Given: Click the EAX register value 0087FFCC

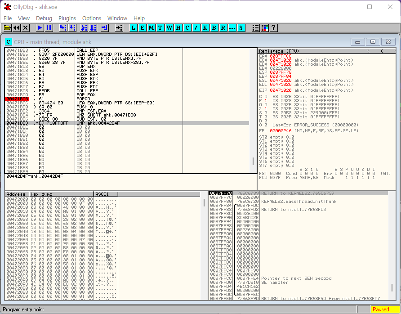Looking at the screenshot, I should coord(281,56).
